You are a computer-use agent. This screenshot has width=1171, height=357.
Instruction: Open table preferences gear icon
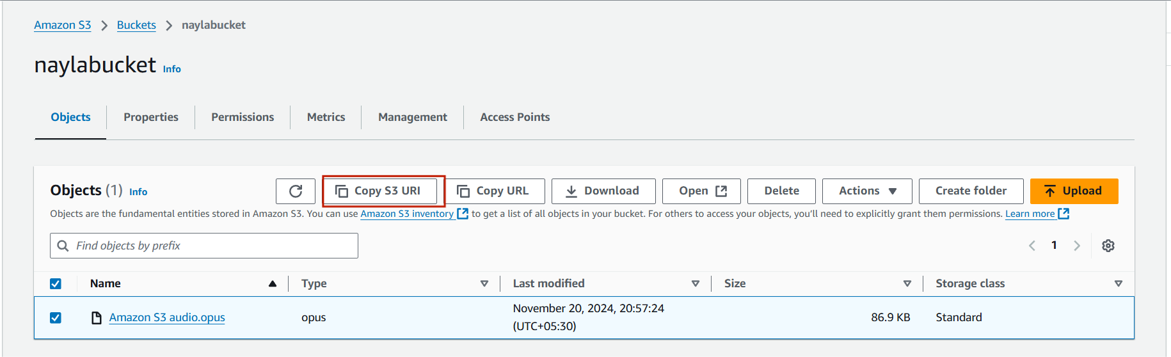click(1108, 246)
